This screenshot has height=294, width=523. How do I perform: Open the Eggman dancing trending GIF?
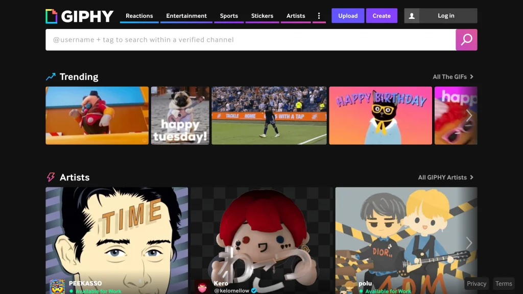click(97, 115)
